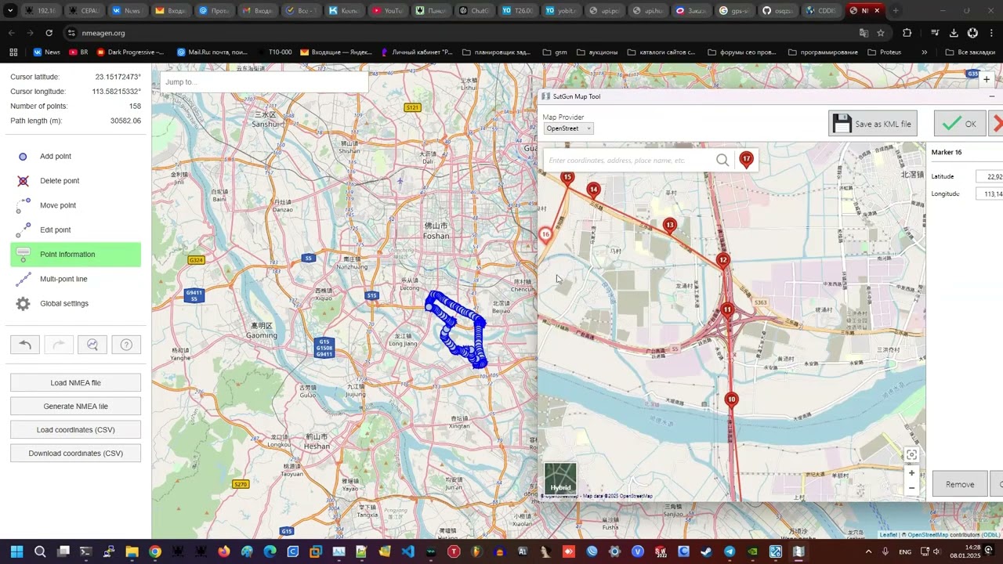Focus the Jump to... input field
The image size is (1003, 564).
tap(263, 82)
